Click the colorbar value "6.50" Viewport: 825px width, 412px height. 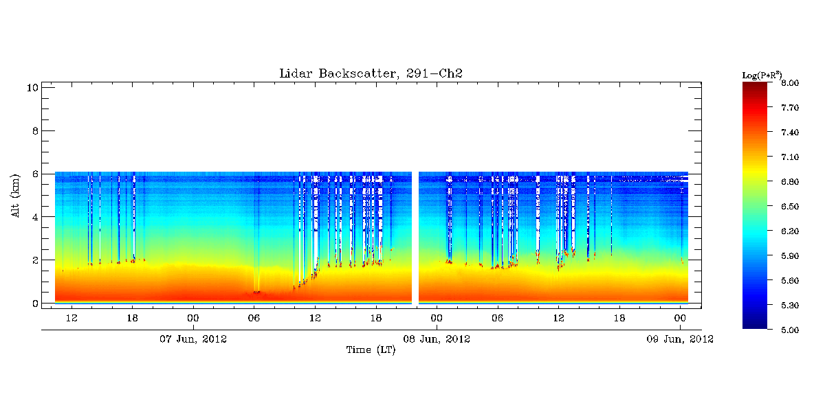pos(790,207)
